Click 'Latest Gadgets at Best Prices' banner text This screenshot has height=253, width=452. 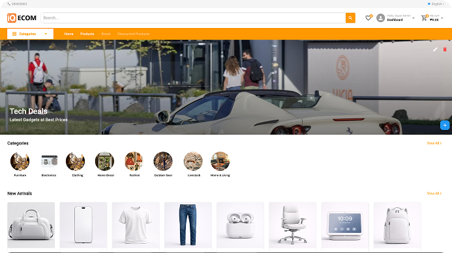(x=38, y=120)
